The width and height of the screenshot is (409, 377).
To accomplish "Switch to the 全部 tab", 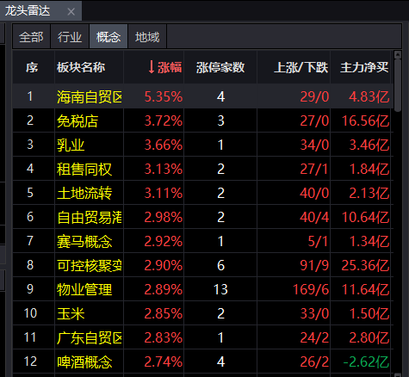I will point(31,36).
